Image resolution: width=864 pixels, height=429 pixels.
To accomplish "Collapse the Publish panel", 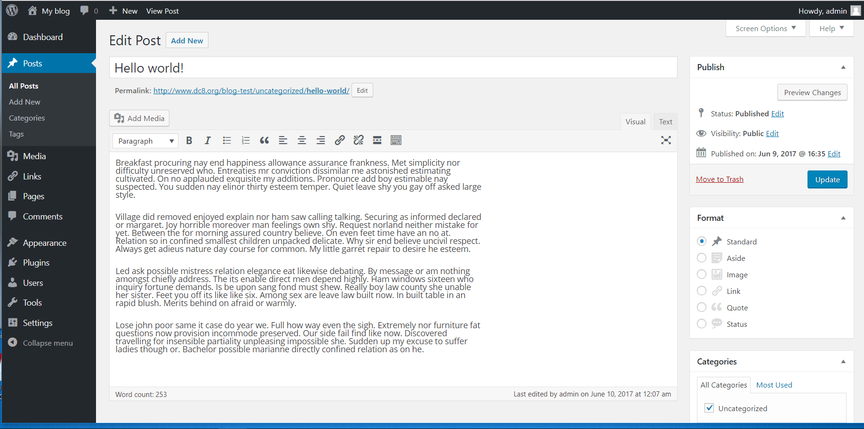I will (x=842, y=67).
